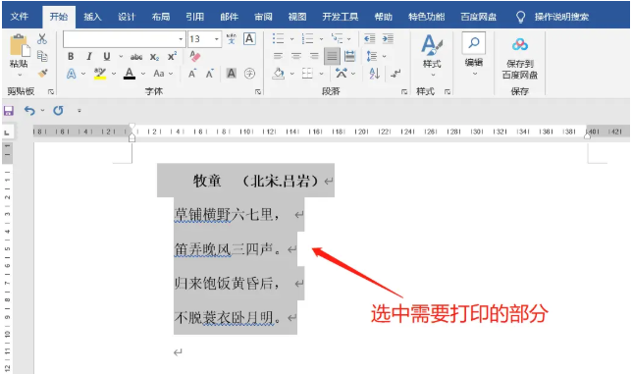632x374 pixels.
Task: Switch to the 插入 (Insert) tab
Action: coord(92,17)
